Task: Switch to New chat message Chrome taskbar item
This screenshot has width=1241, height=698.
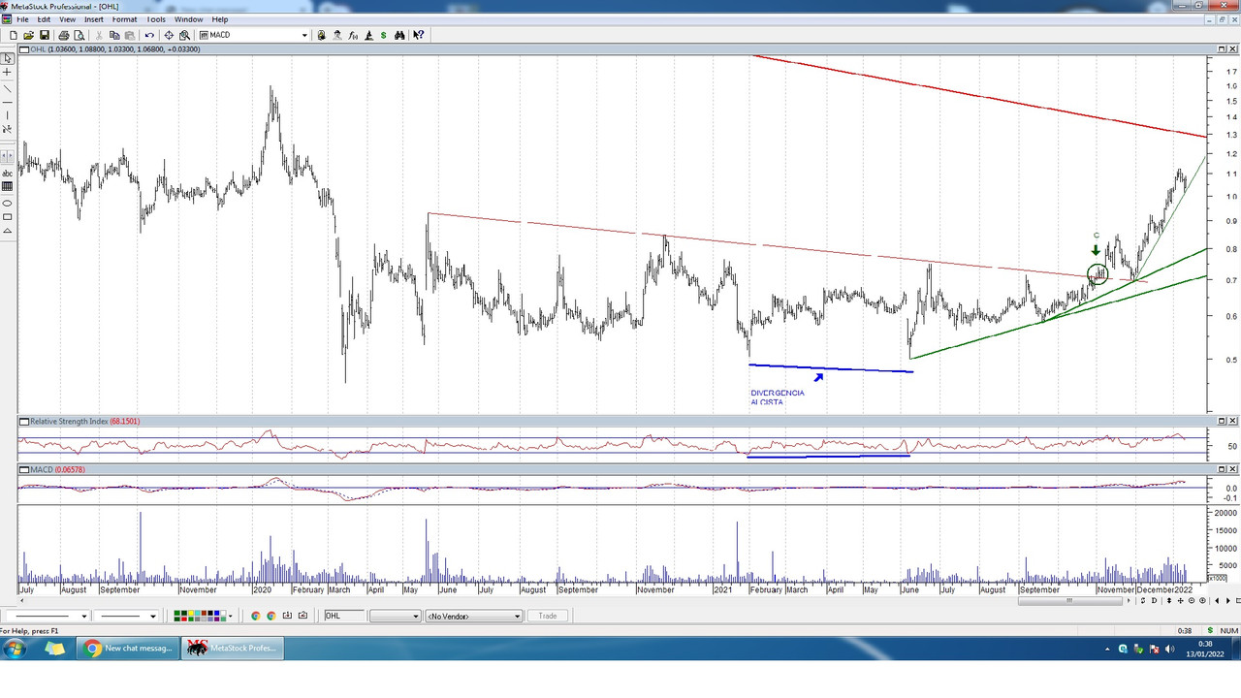Action: 129,649
